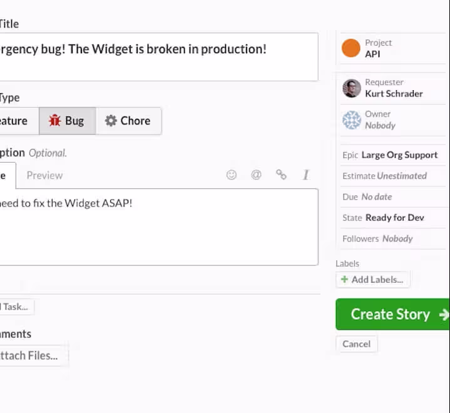Click the Cancel button

pos(357,344)
